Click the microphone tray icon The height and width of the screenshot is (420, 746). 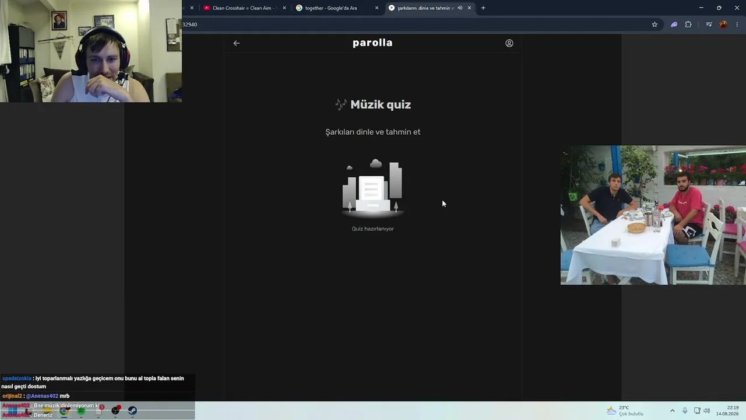click(x=685, y=411)
